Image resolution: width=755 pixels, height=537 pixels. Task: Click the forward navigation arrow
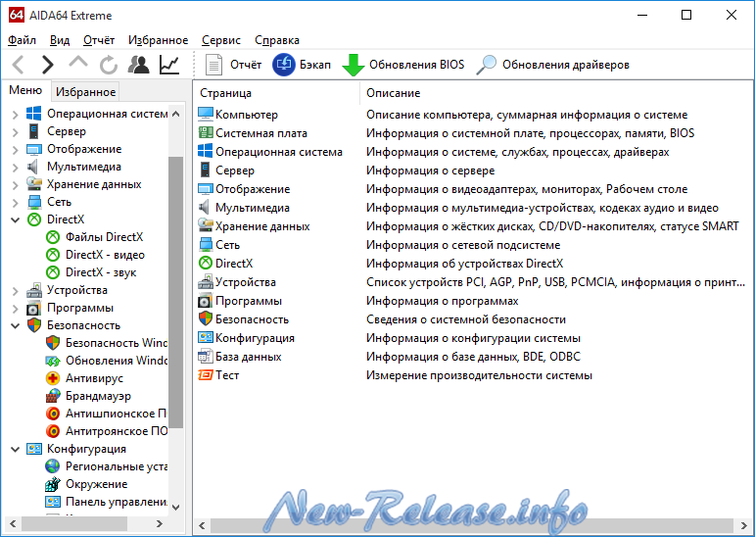coord(47,65)
